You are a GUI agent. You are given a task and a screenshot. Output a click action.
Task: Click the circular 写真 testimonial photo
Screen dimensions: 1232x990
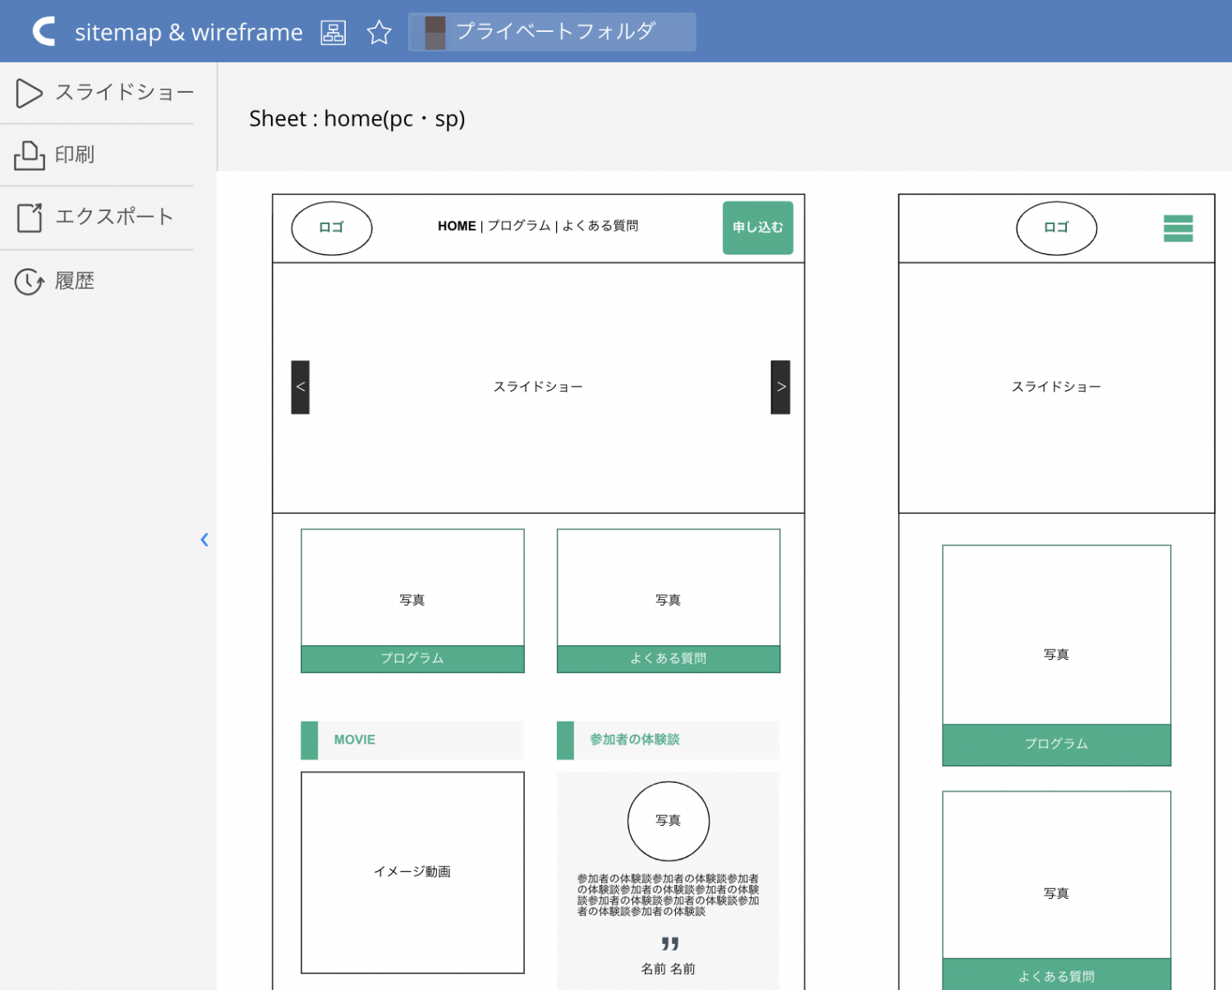668,821
